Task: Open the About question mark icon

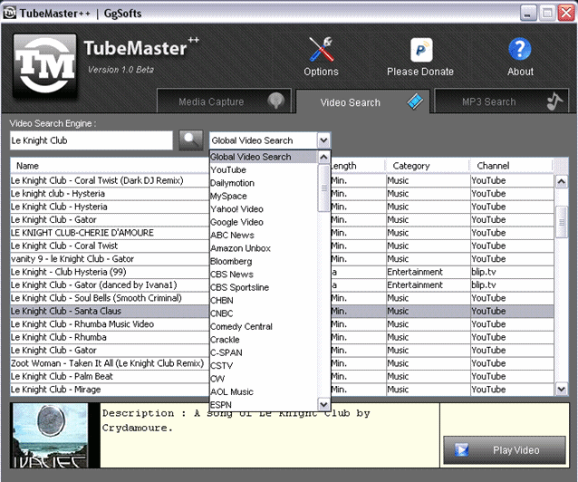Action: (x=520, y=50)
